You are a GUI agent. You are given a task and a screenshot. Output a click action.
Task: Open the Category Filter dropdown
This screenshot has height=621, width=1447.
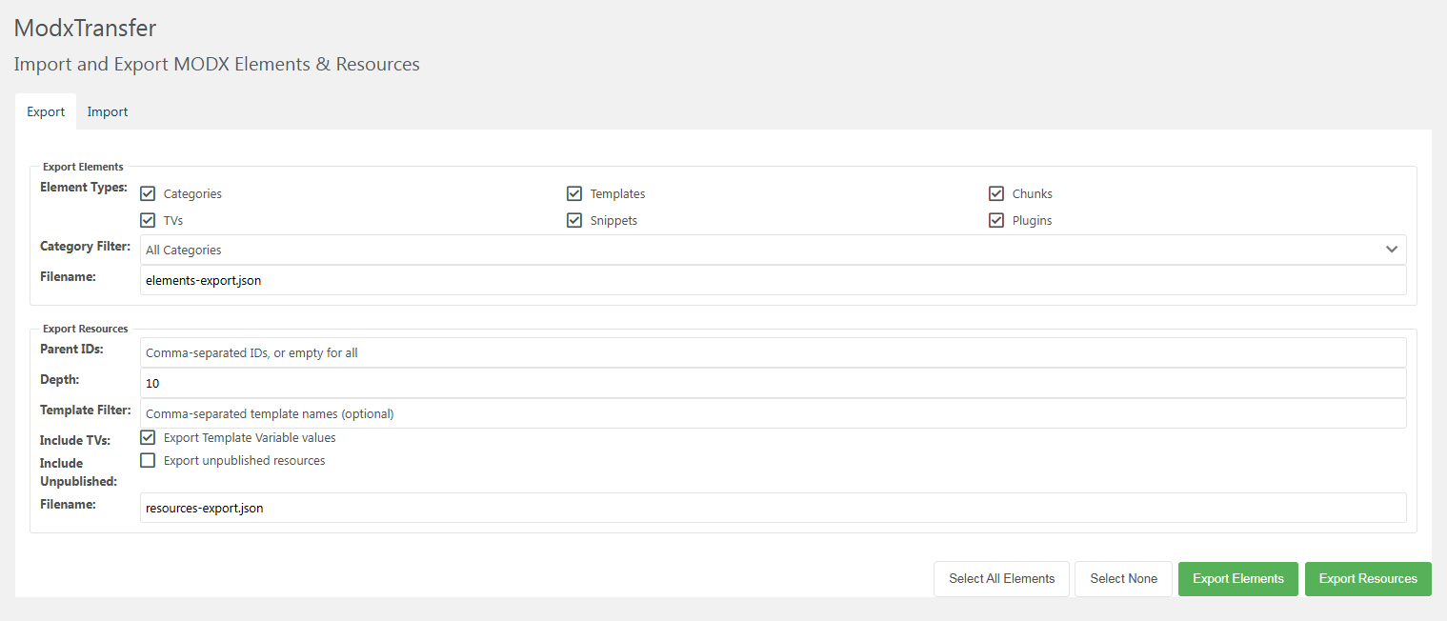click(762, 250)
